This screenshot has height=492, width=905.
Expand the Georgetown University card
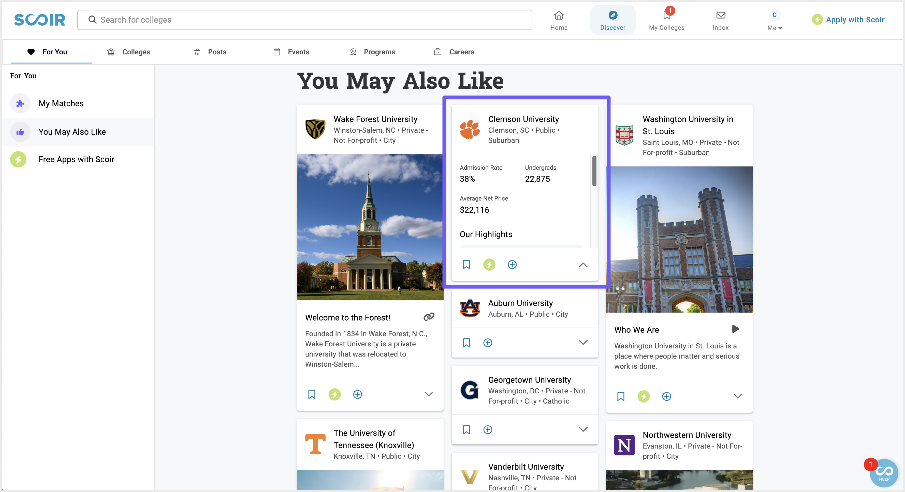(x=583, y=429)
